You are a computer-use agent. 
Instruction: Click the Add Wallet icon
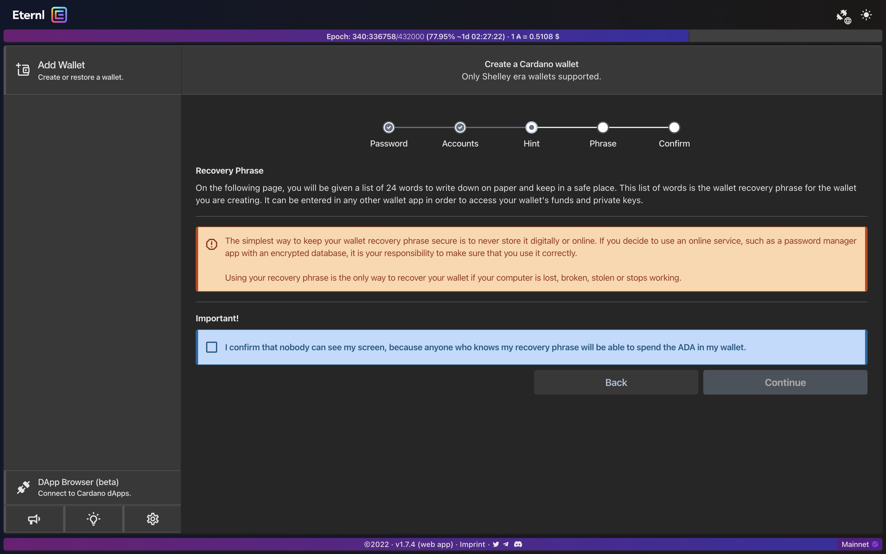point(23,69)
